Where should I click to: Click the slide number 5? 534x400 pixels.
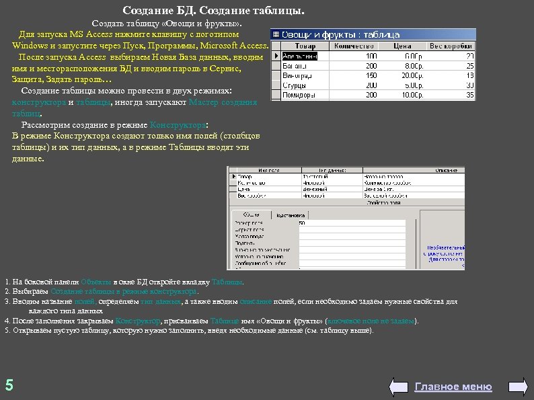[9, 385]
